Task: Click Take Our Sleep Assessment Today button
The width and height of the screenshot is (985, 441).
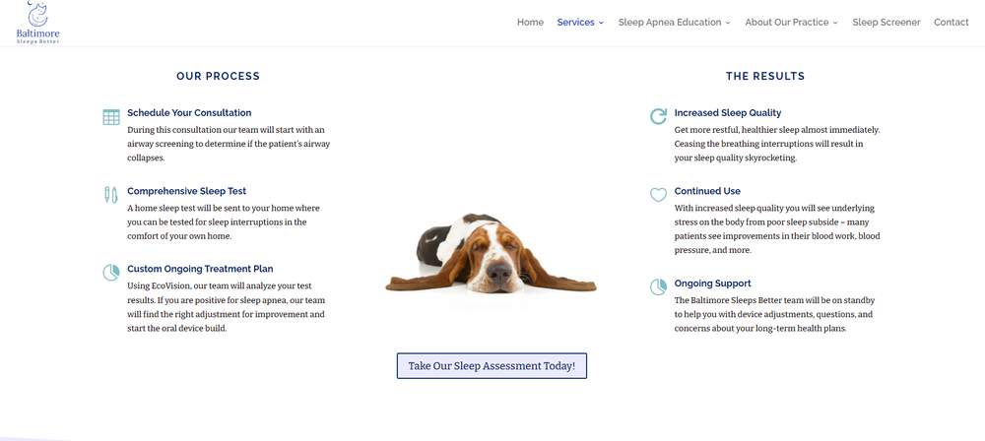Action: coord(492,365)
